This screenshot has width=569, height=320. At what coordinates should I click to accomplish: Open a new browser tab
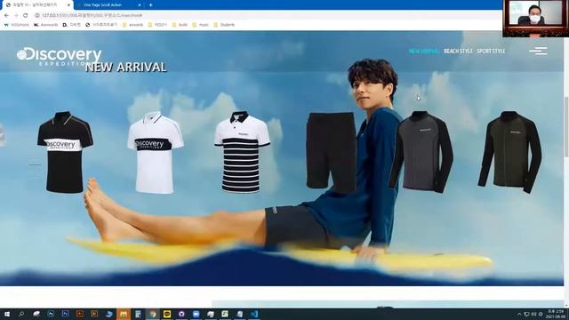150,5
